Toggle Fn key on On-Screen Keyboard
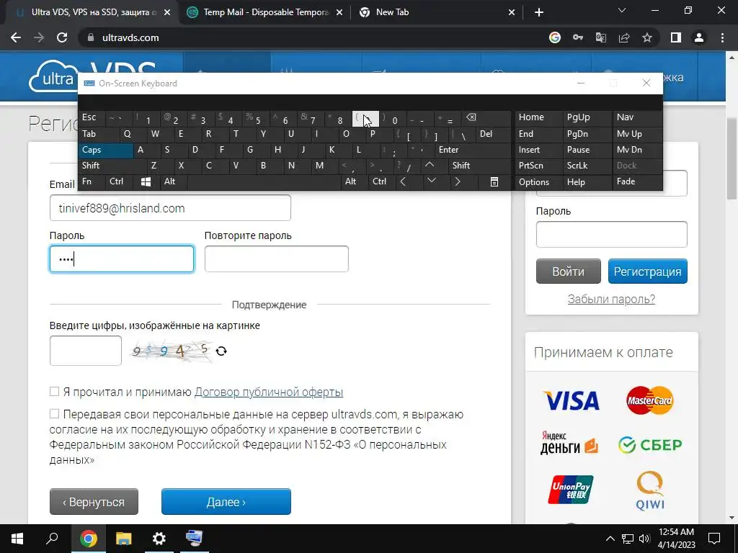The width and height of the screenshot is (738, 553). coord(92,181)
